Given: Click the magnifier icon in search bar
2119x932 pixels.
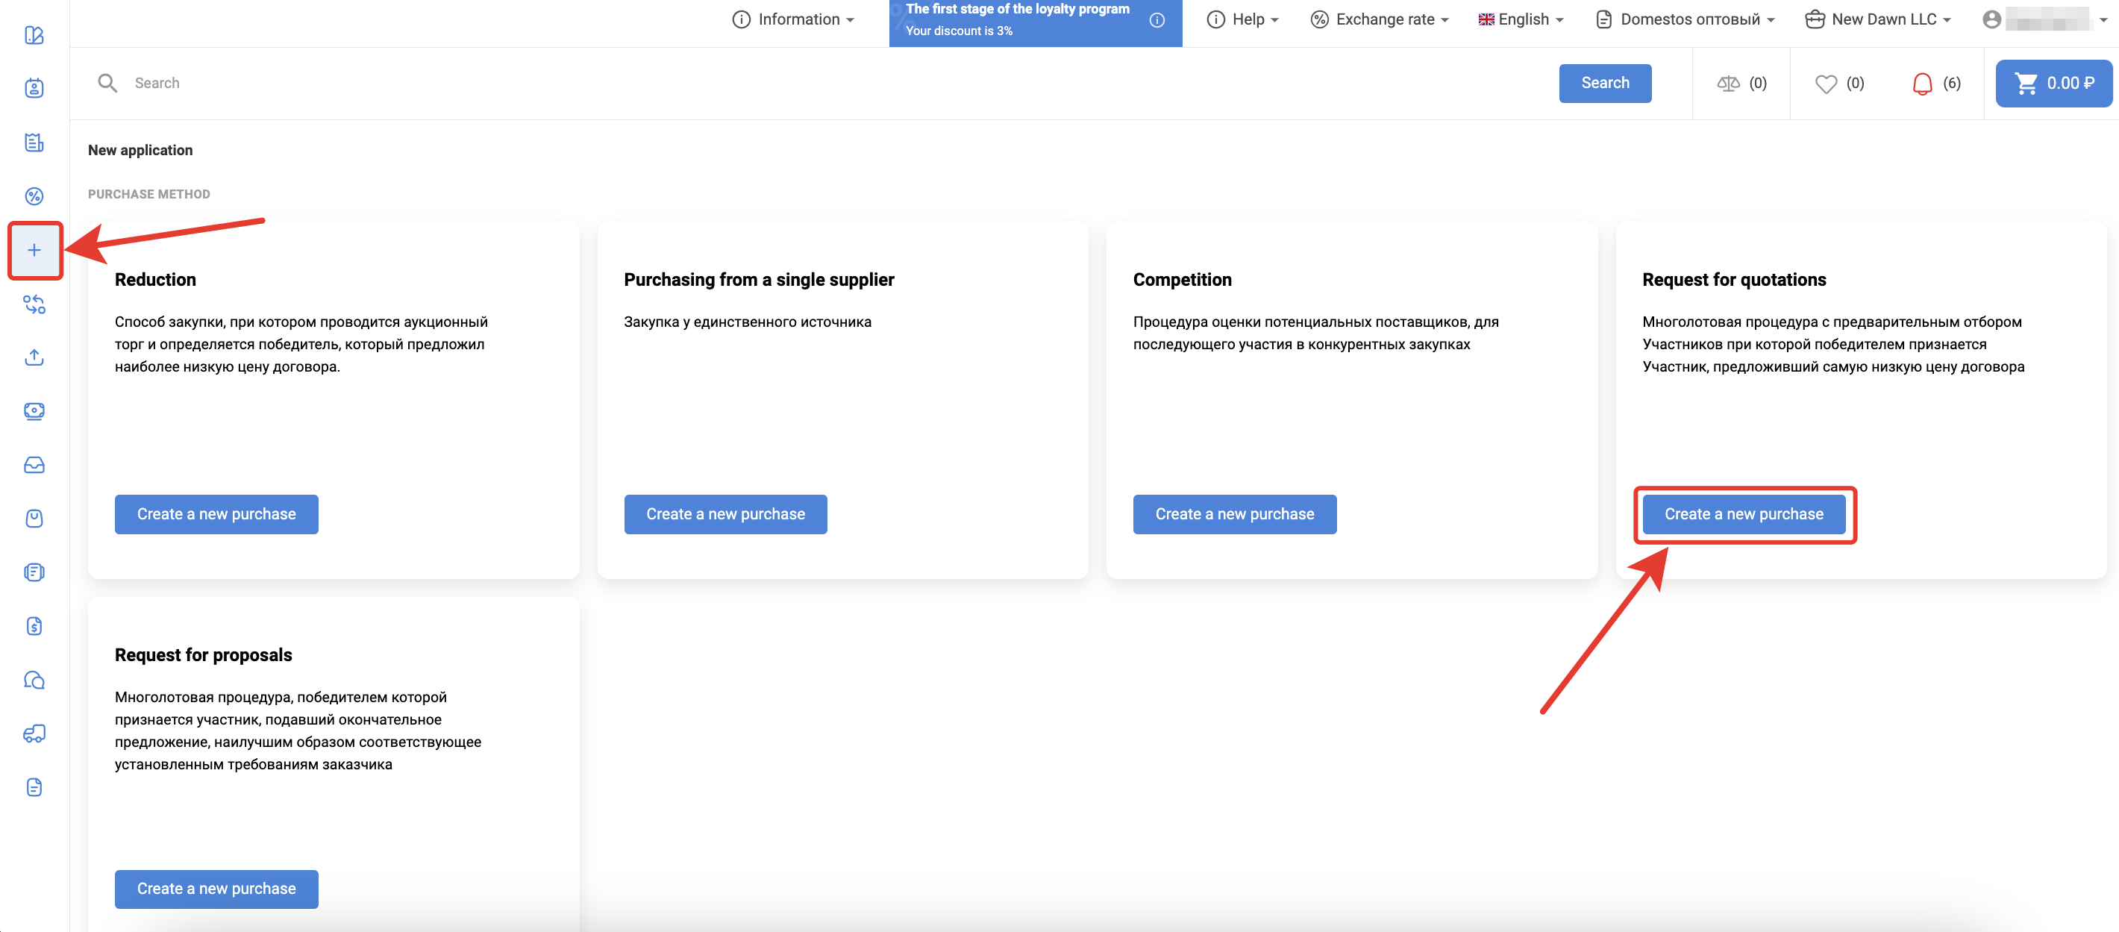Looking at the screenshot, I should pos(107,83).
